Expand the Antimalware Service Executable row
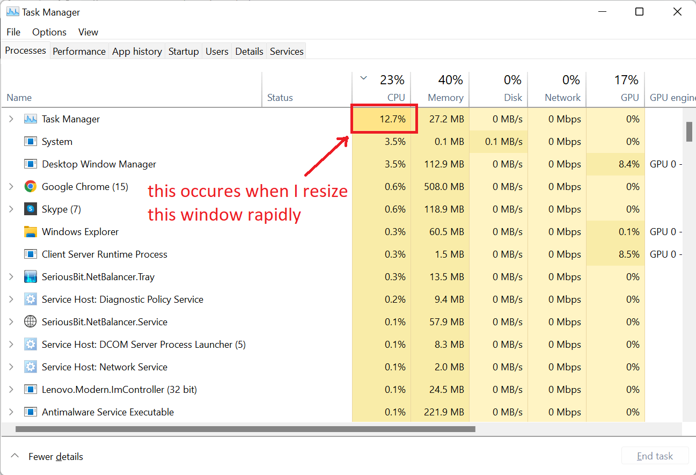Viewport: 696px width, 475px height. [x=11, y=412]
